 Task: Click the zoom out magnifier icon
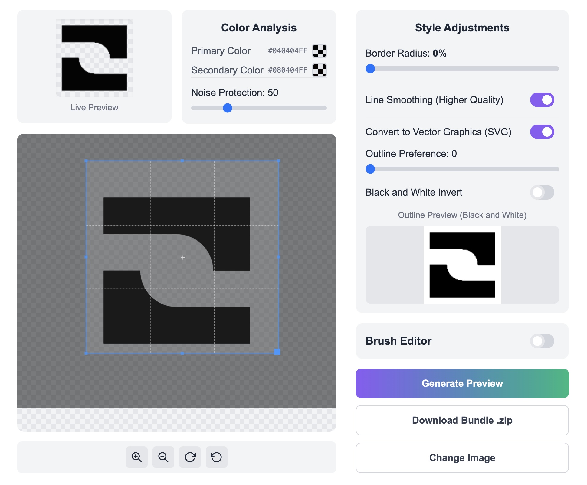[x=163, y=457]
